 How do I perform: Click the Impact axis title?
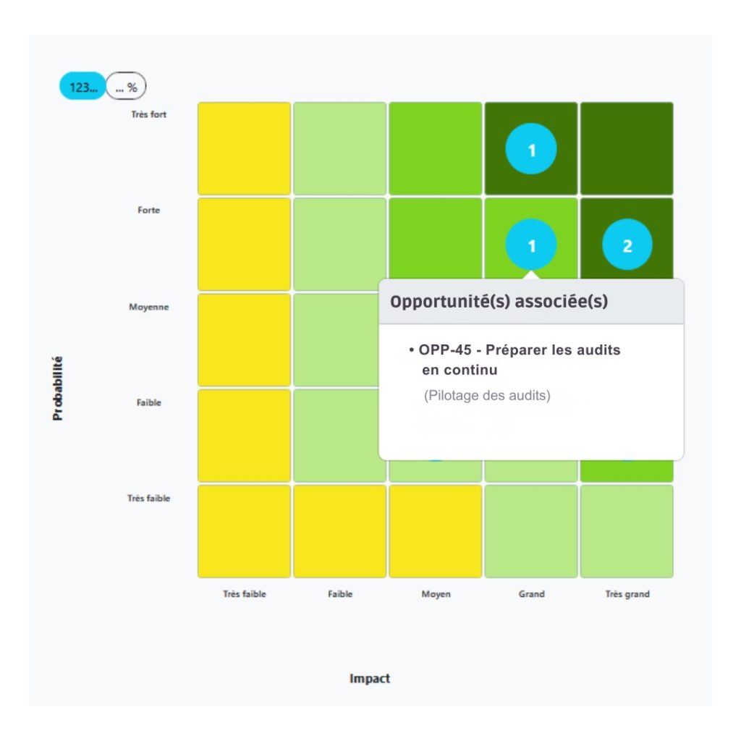click(x=370, y=679)
